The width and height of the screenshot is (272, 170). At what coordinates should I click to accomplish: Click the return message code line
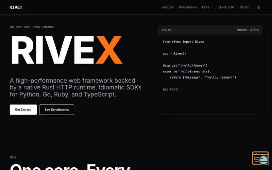[203, 78]
